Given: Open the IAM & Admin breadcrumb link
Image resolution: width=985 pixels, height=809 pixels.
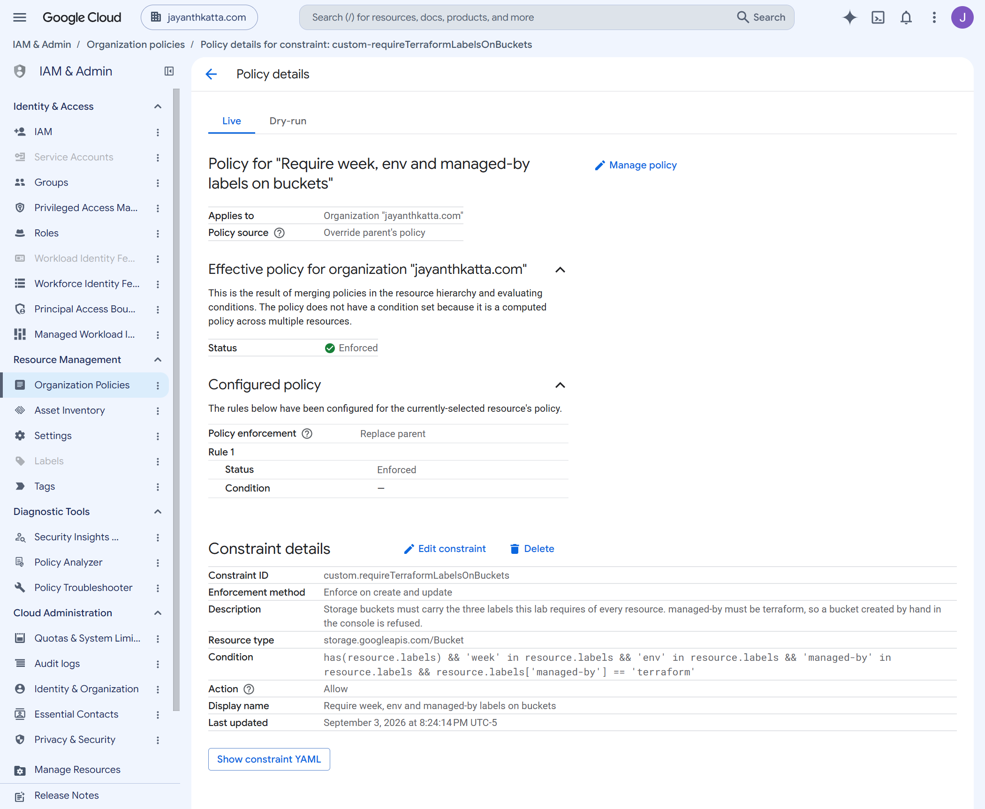Looking at the screenshot, I should tap(42, 45).
